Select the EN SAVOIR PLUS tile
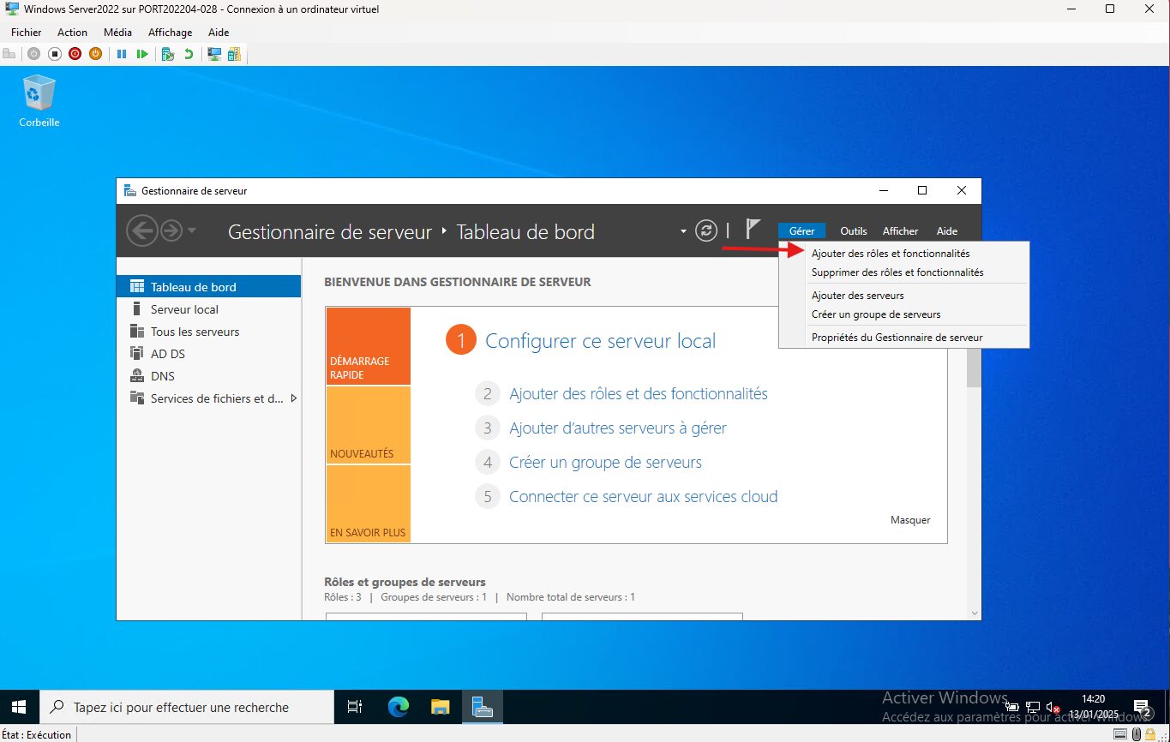This screenshot has height=742, width=1170. tap(369, 503)
